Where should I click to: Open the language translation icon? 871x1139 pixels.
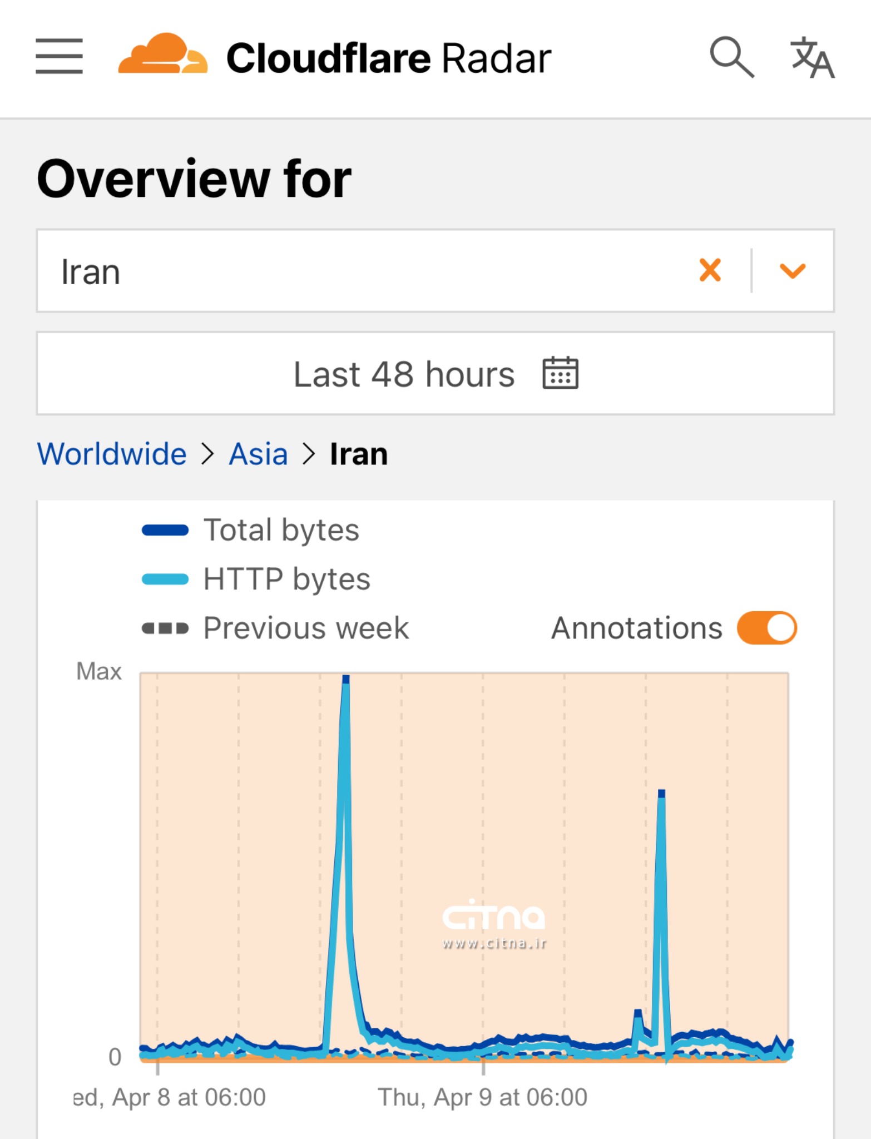click(811, 57)
